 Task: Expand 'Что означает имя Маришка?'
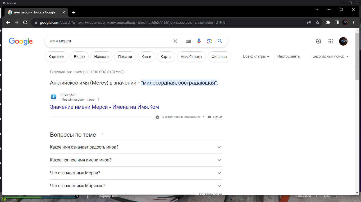[136, 186]
